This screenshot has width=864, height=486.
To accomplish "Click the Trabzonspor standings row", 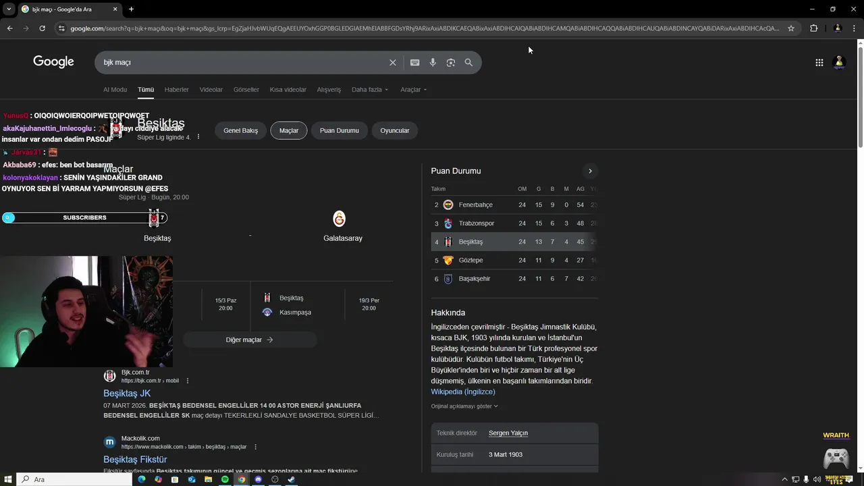I will [x=514, y=223].
